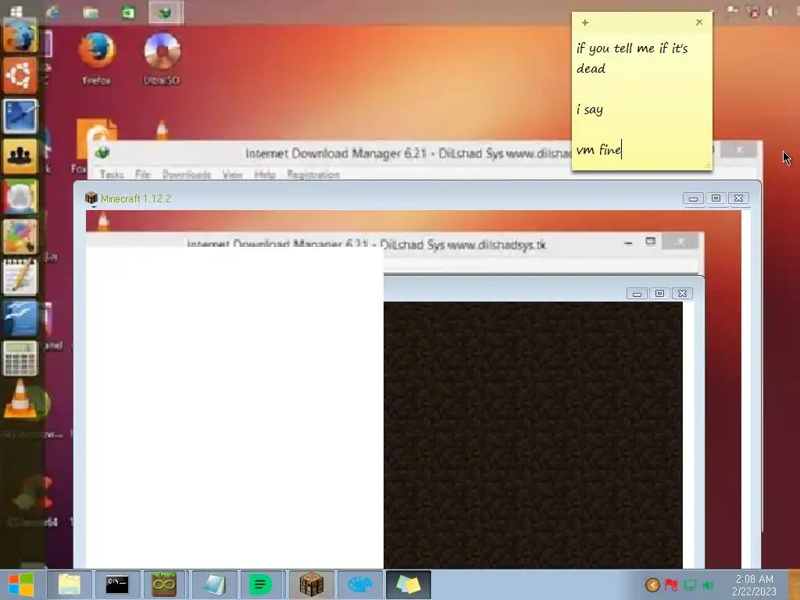Open File menu in Internet Download Manager
The width and height of the screenshot is (800, 600).
point(143,174)
